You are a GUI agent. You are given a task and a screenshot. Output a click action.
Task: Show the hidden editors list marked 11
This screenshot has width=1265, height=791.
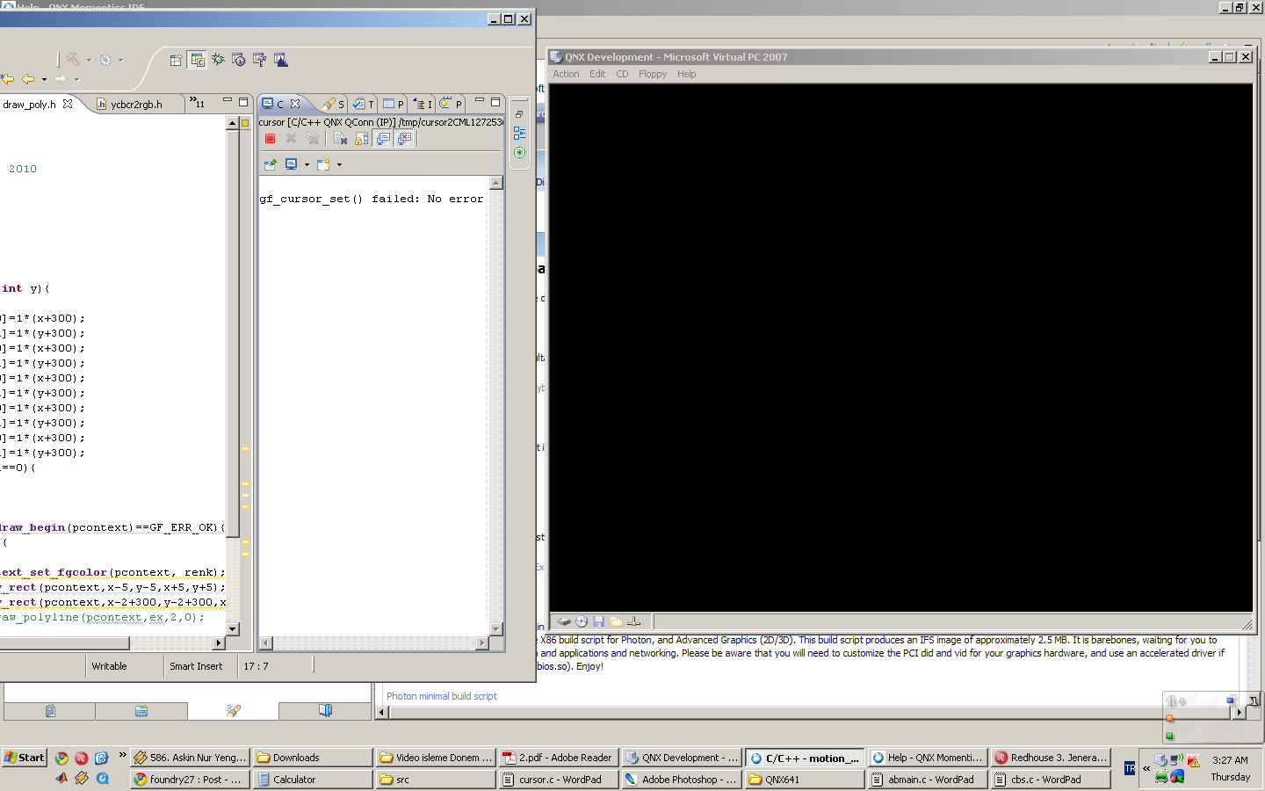[x=197, y=104]
